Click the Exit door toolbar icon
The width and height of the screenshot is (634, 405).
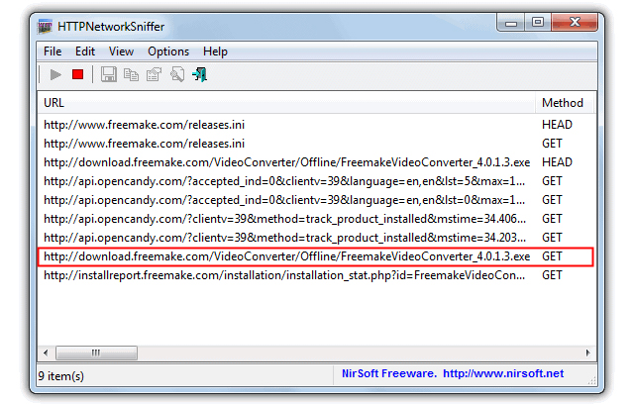pyautogui.click(x=200, y=75)
